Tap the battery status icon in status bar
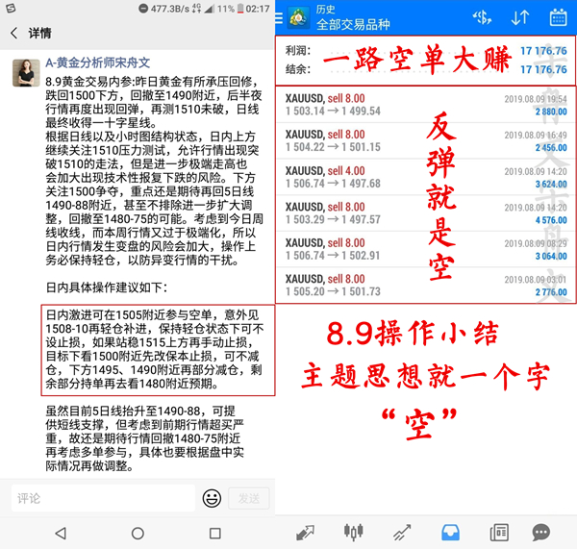577x549 pixels. click(x=240, y=8)
